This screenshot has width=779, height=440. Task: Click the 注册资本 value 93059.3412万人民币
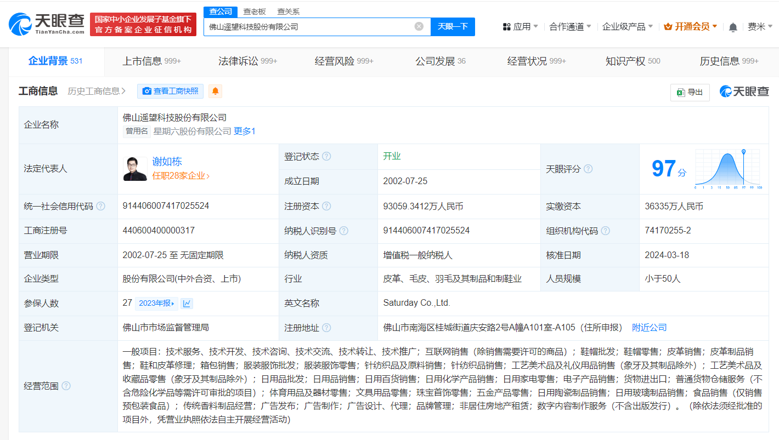click(x=423, y=206)
